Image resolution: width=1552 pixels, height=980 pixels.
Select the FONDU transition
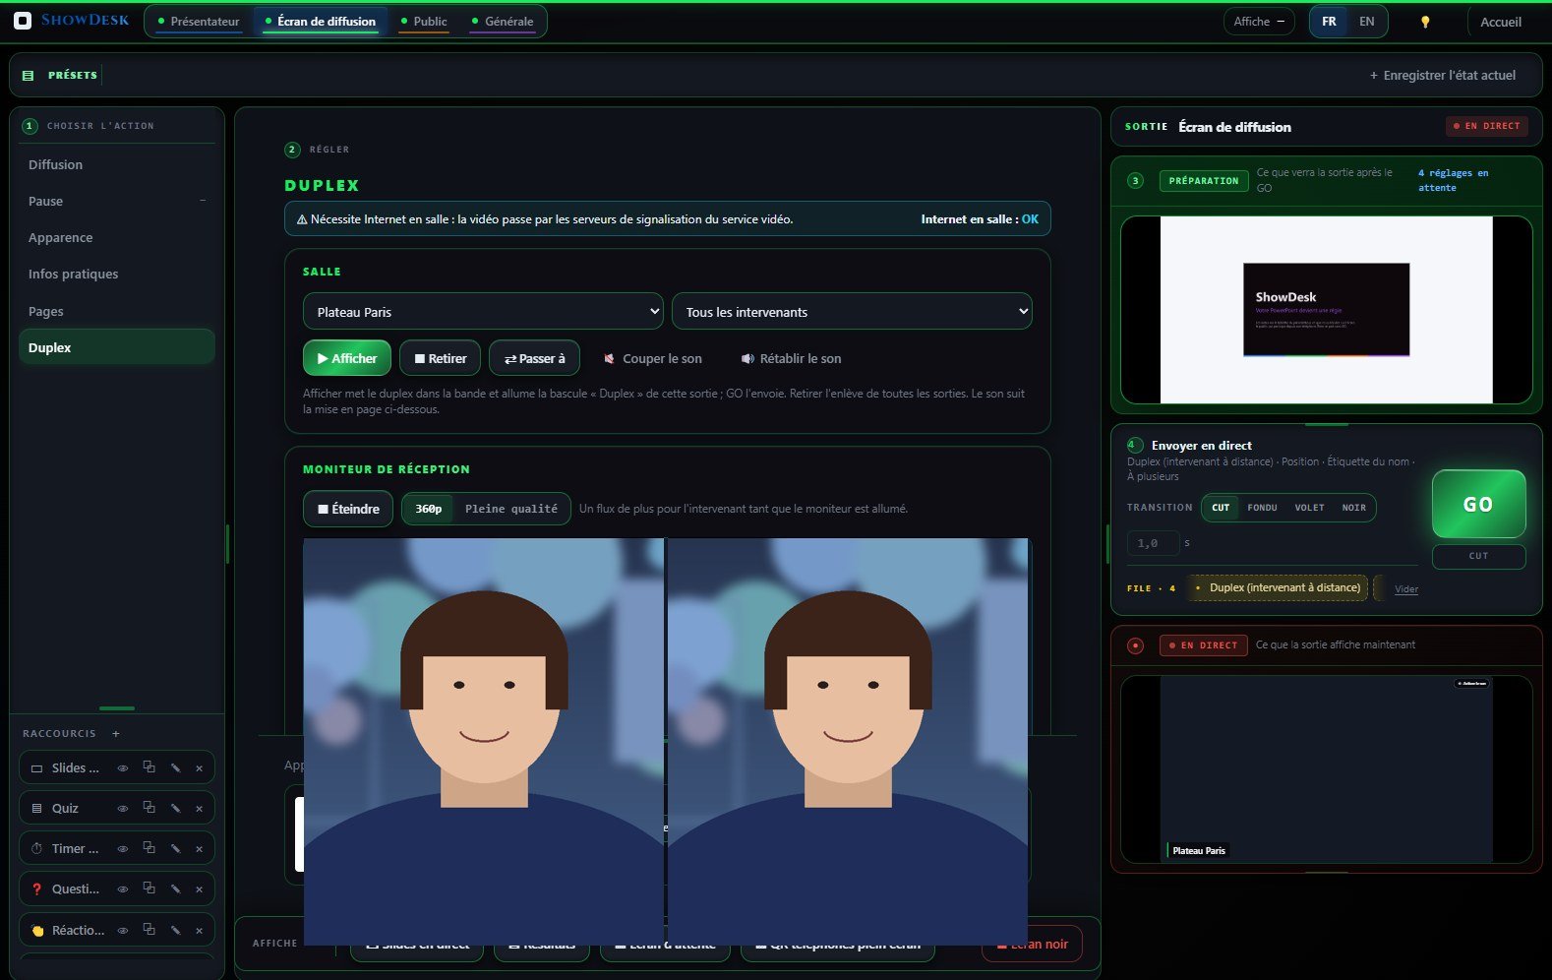click(1262, 508)
